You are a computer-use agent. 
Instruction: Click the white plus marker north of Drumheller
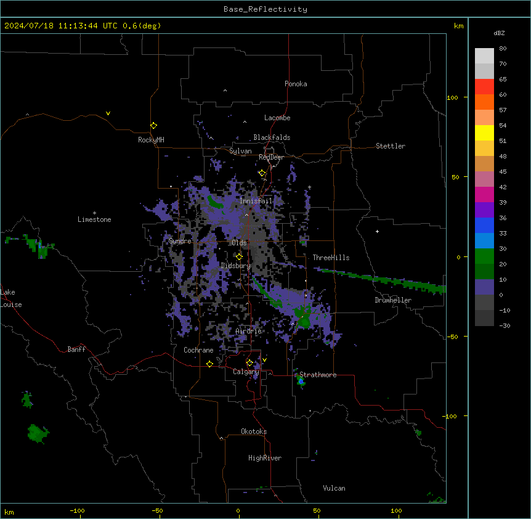pos(377,231)
